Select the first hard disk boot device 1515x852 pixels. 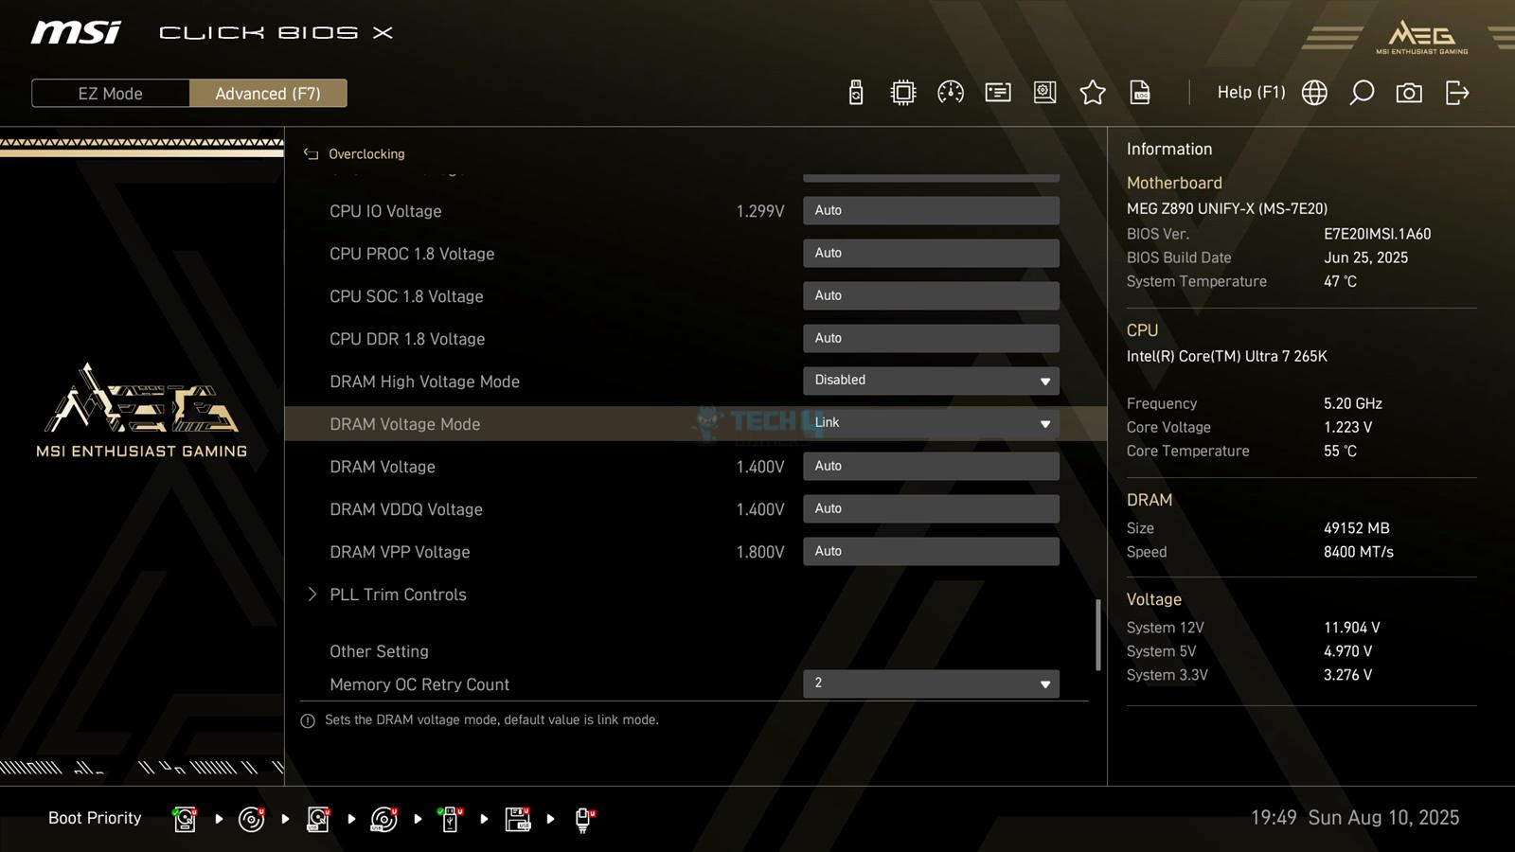tap(185, 819)
